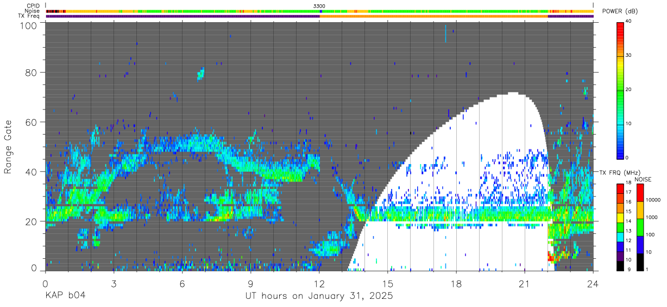Click the 60 tick on the Range Gate axis

pos(31,122)
